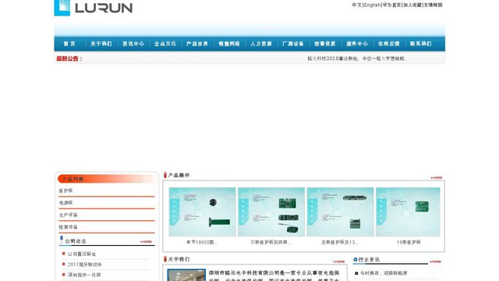
Task: Open 资讯中心 navigation item
Action: (133, 44)
